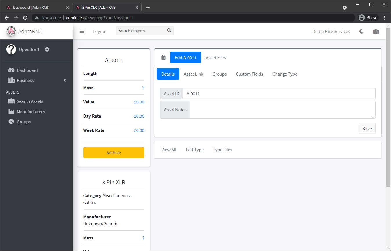This screenshot has height=251, width=391.
Task: Click the calendar icon beside Edit A-0011
Action: [x=163, y=57]
